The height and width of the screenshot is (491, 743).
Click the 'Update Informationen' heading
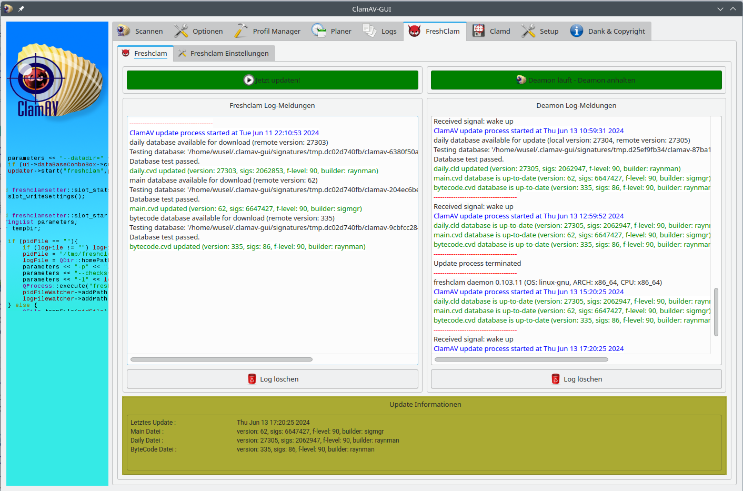(x=425, y=404)
